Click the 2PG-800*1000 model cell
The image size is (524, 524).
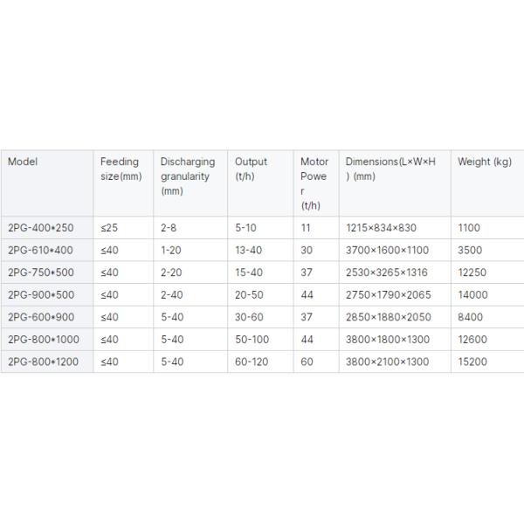tap(45, 339)
